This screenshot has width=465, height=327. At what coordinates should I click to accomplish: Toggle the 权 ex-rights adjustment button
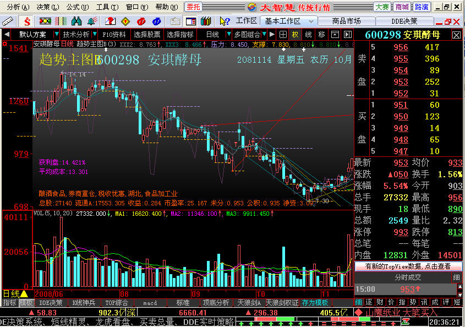295,35
